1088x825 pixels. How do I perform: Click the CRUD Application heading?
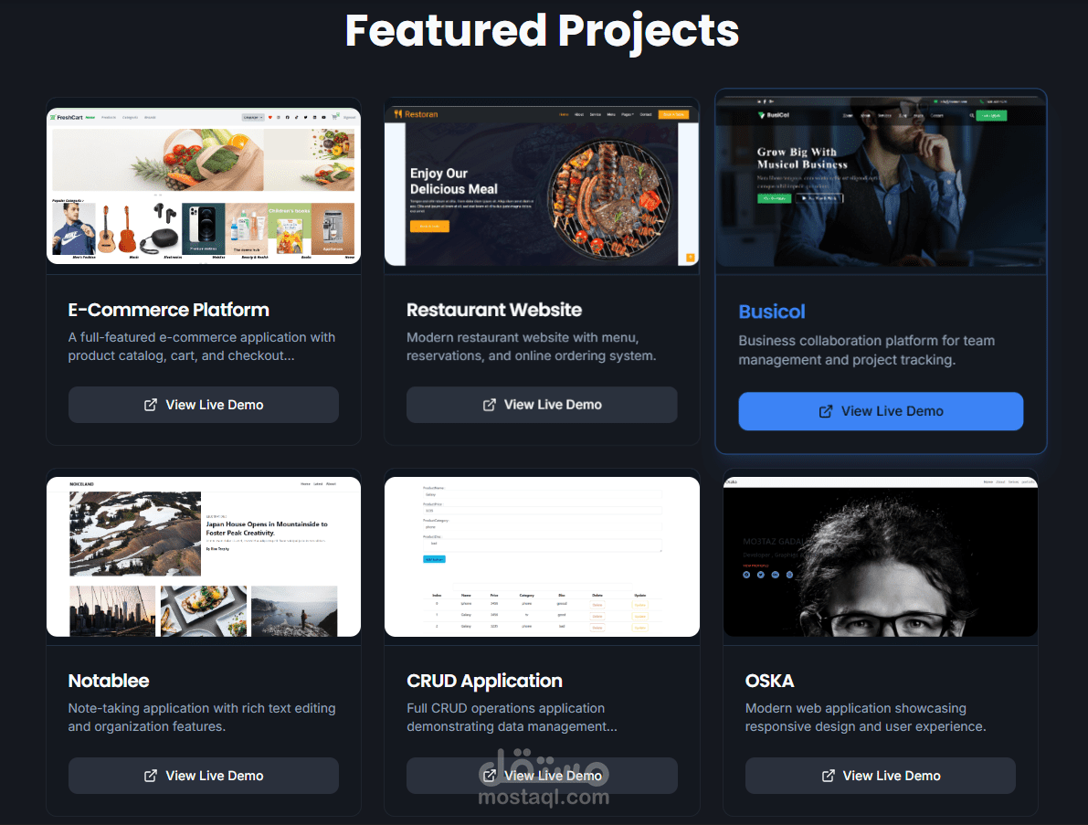pos(484,681)
